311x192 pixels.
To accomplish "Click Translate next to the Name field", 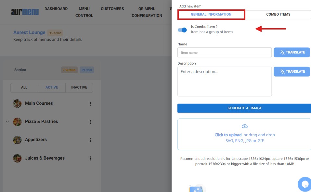I will pyautogui.click(x=292, y=53).
